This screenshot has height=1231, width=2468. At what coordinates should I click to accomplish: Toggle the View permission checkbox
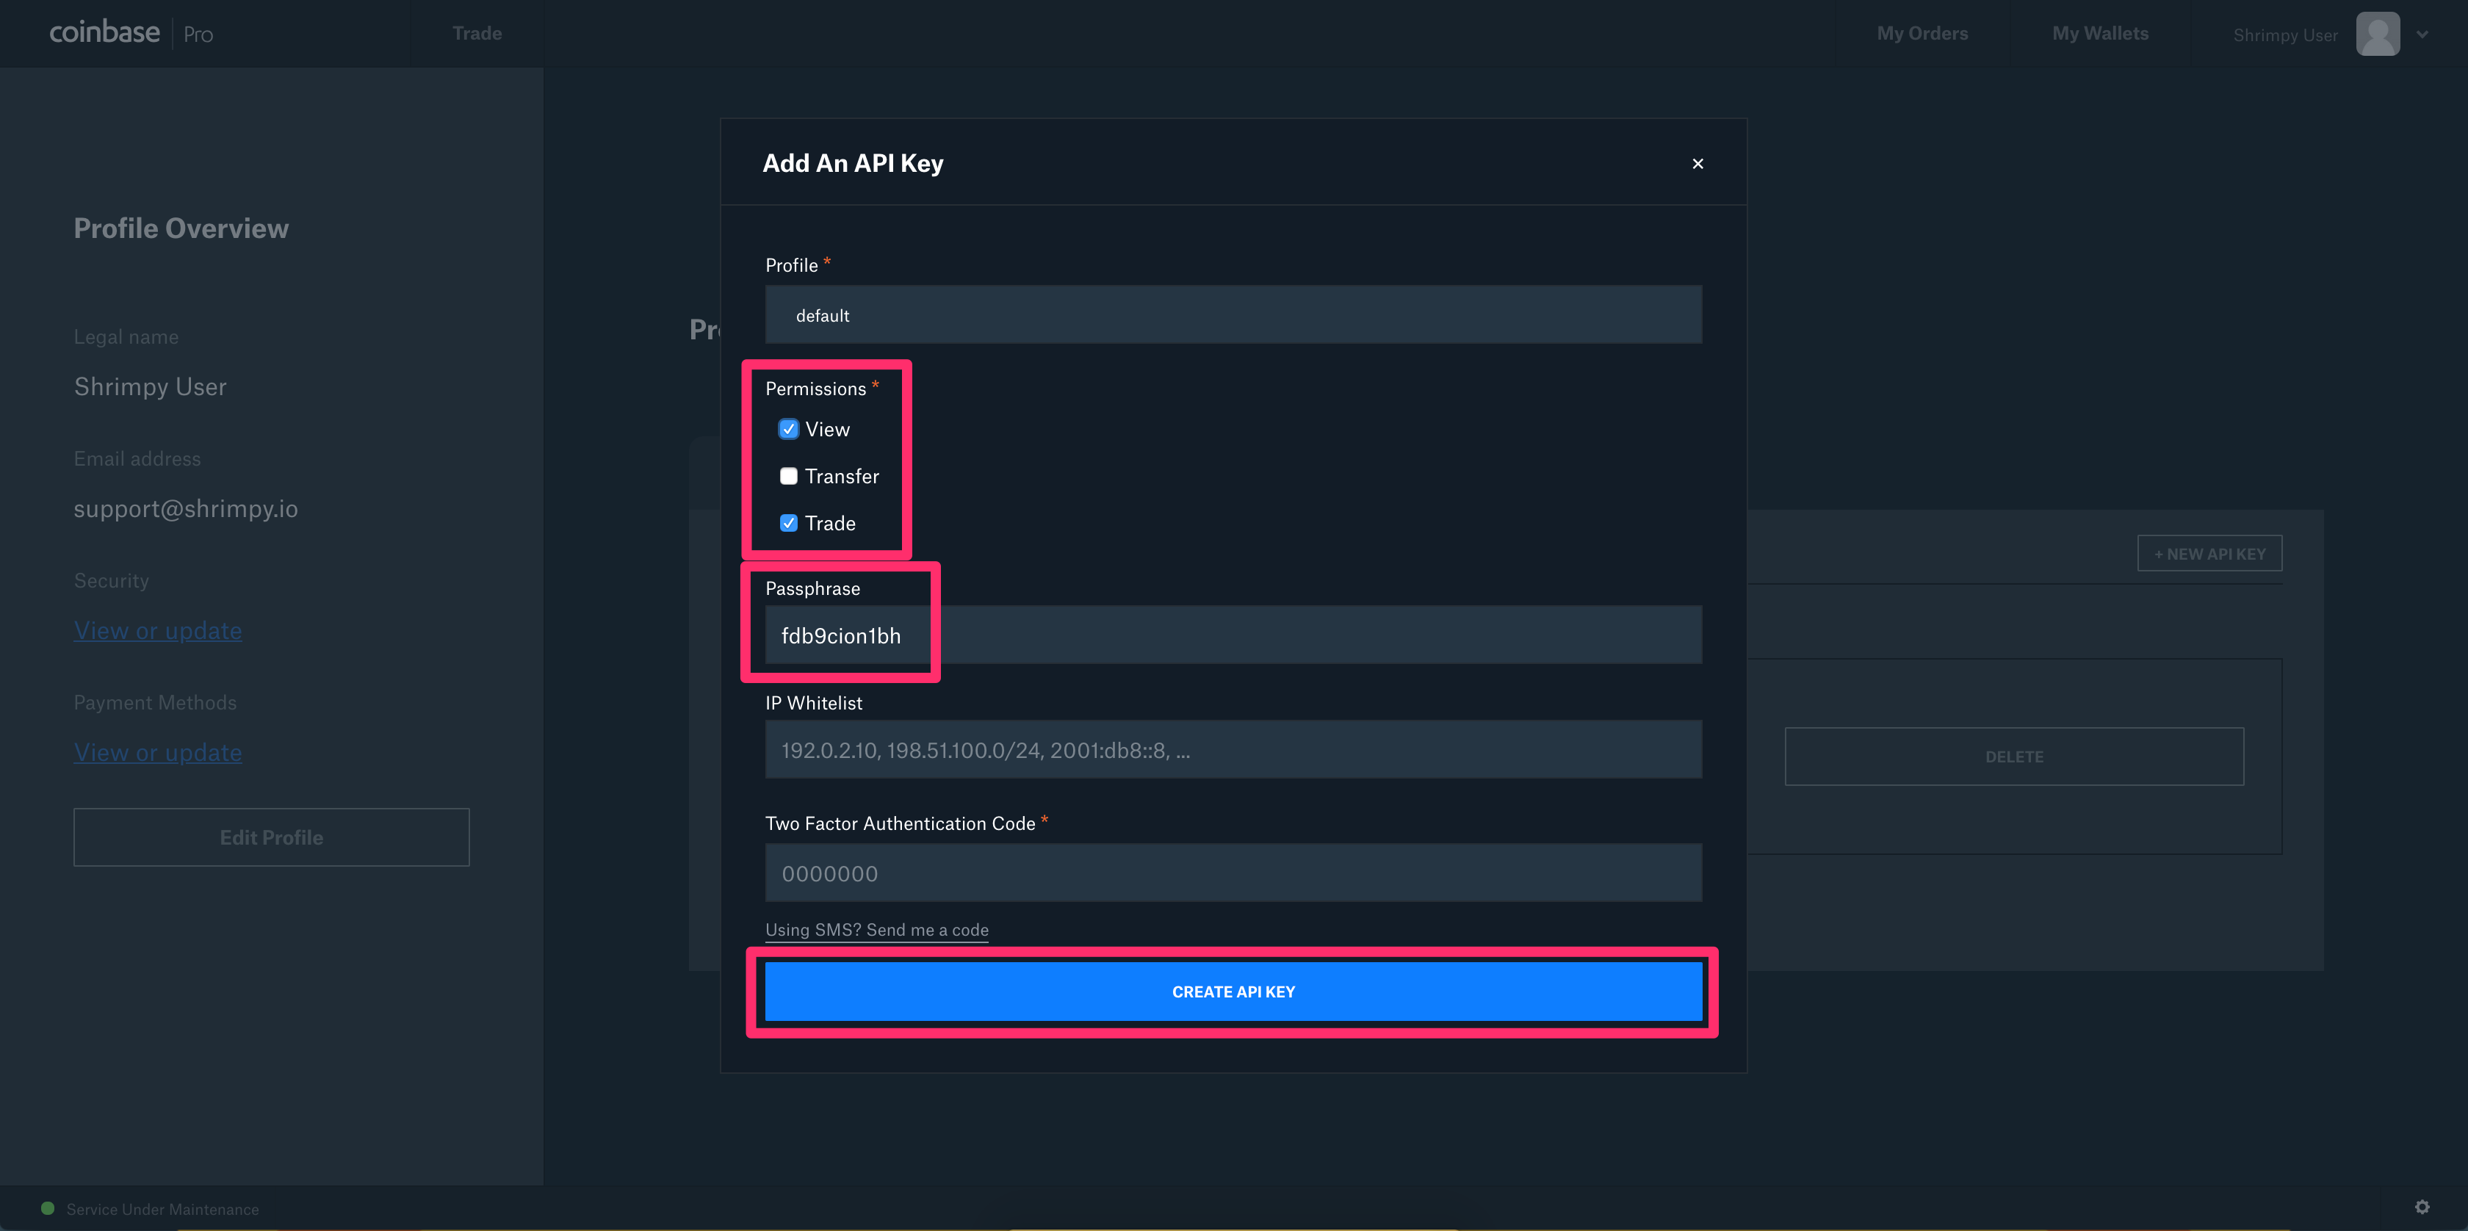click(789, 428)
